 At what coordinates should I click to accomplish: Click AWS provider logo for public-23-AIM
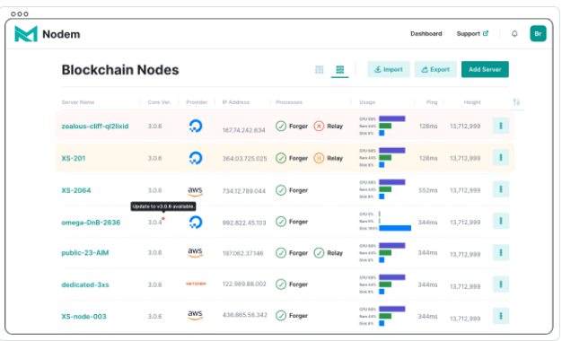coord(196,252)
